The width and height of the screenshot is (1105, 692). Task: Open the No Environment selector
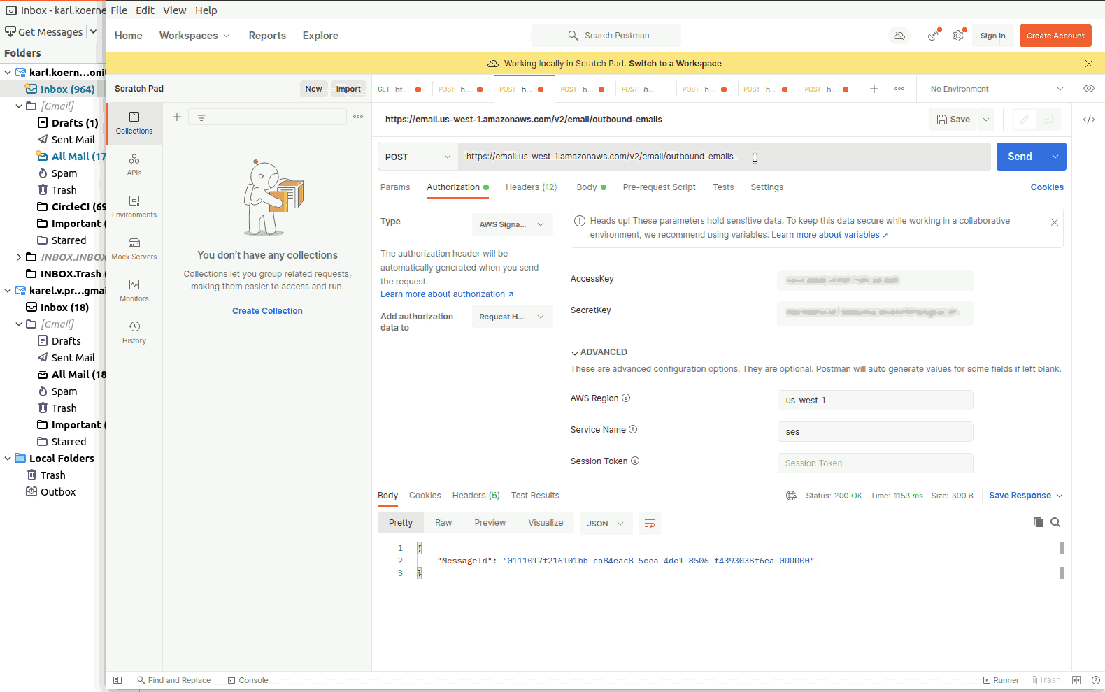[x=997, y=89]
